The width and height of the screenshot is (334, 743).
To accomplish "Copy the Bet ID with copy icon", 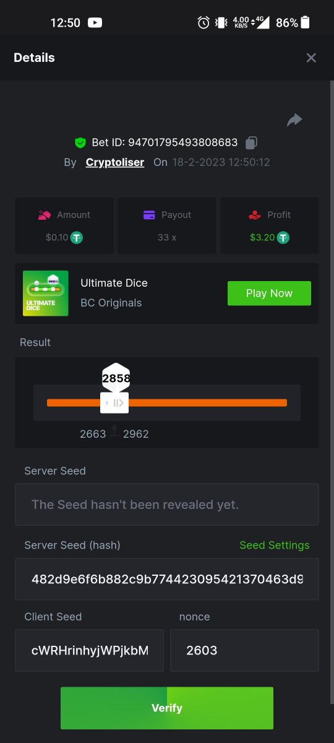I will [x=250, y=142].
